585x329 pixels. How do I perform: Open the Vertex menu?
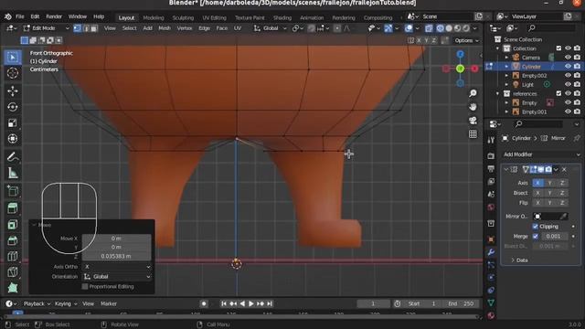(185, 28)
